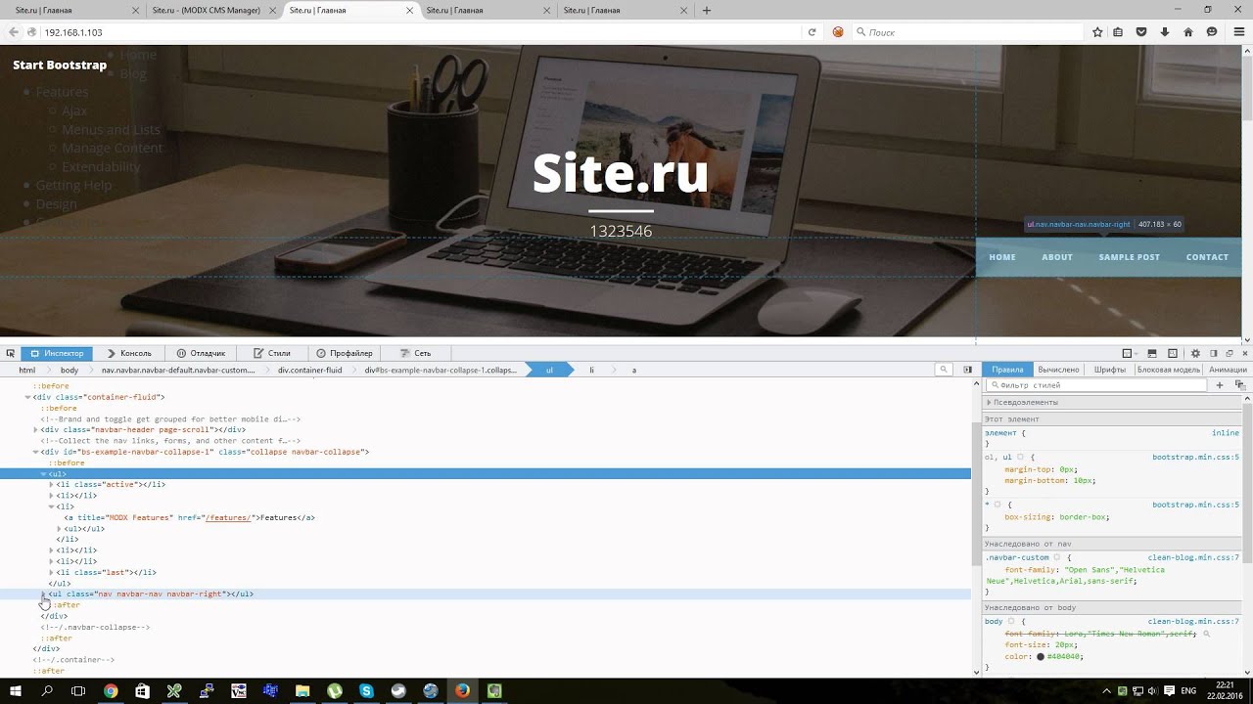This screenshot has height=704, width=1253.
Task: Click the CONTACT navbar link
Action: coord(1207,257)
